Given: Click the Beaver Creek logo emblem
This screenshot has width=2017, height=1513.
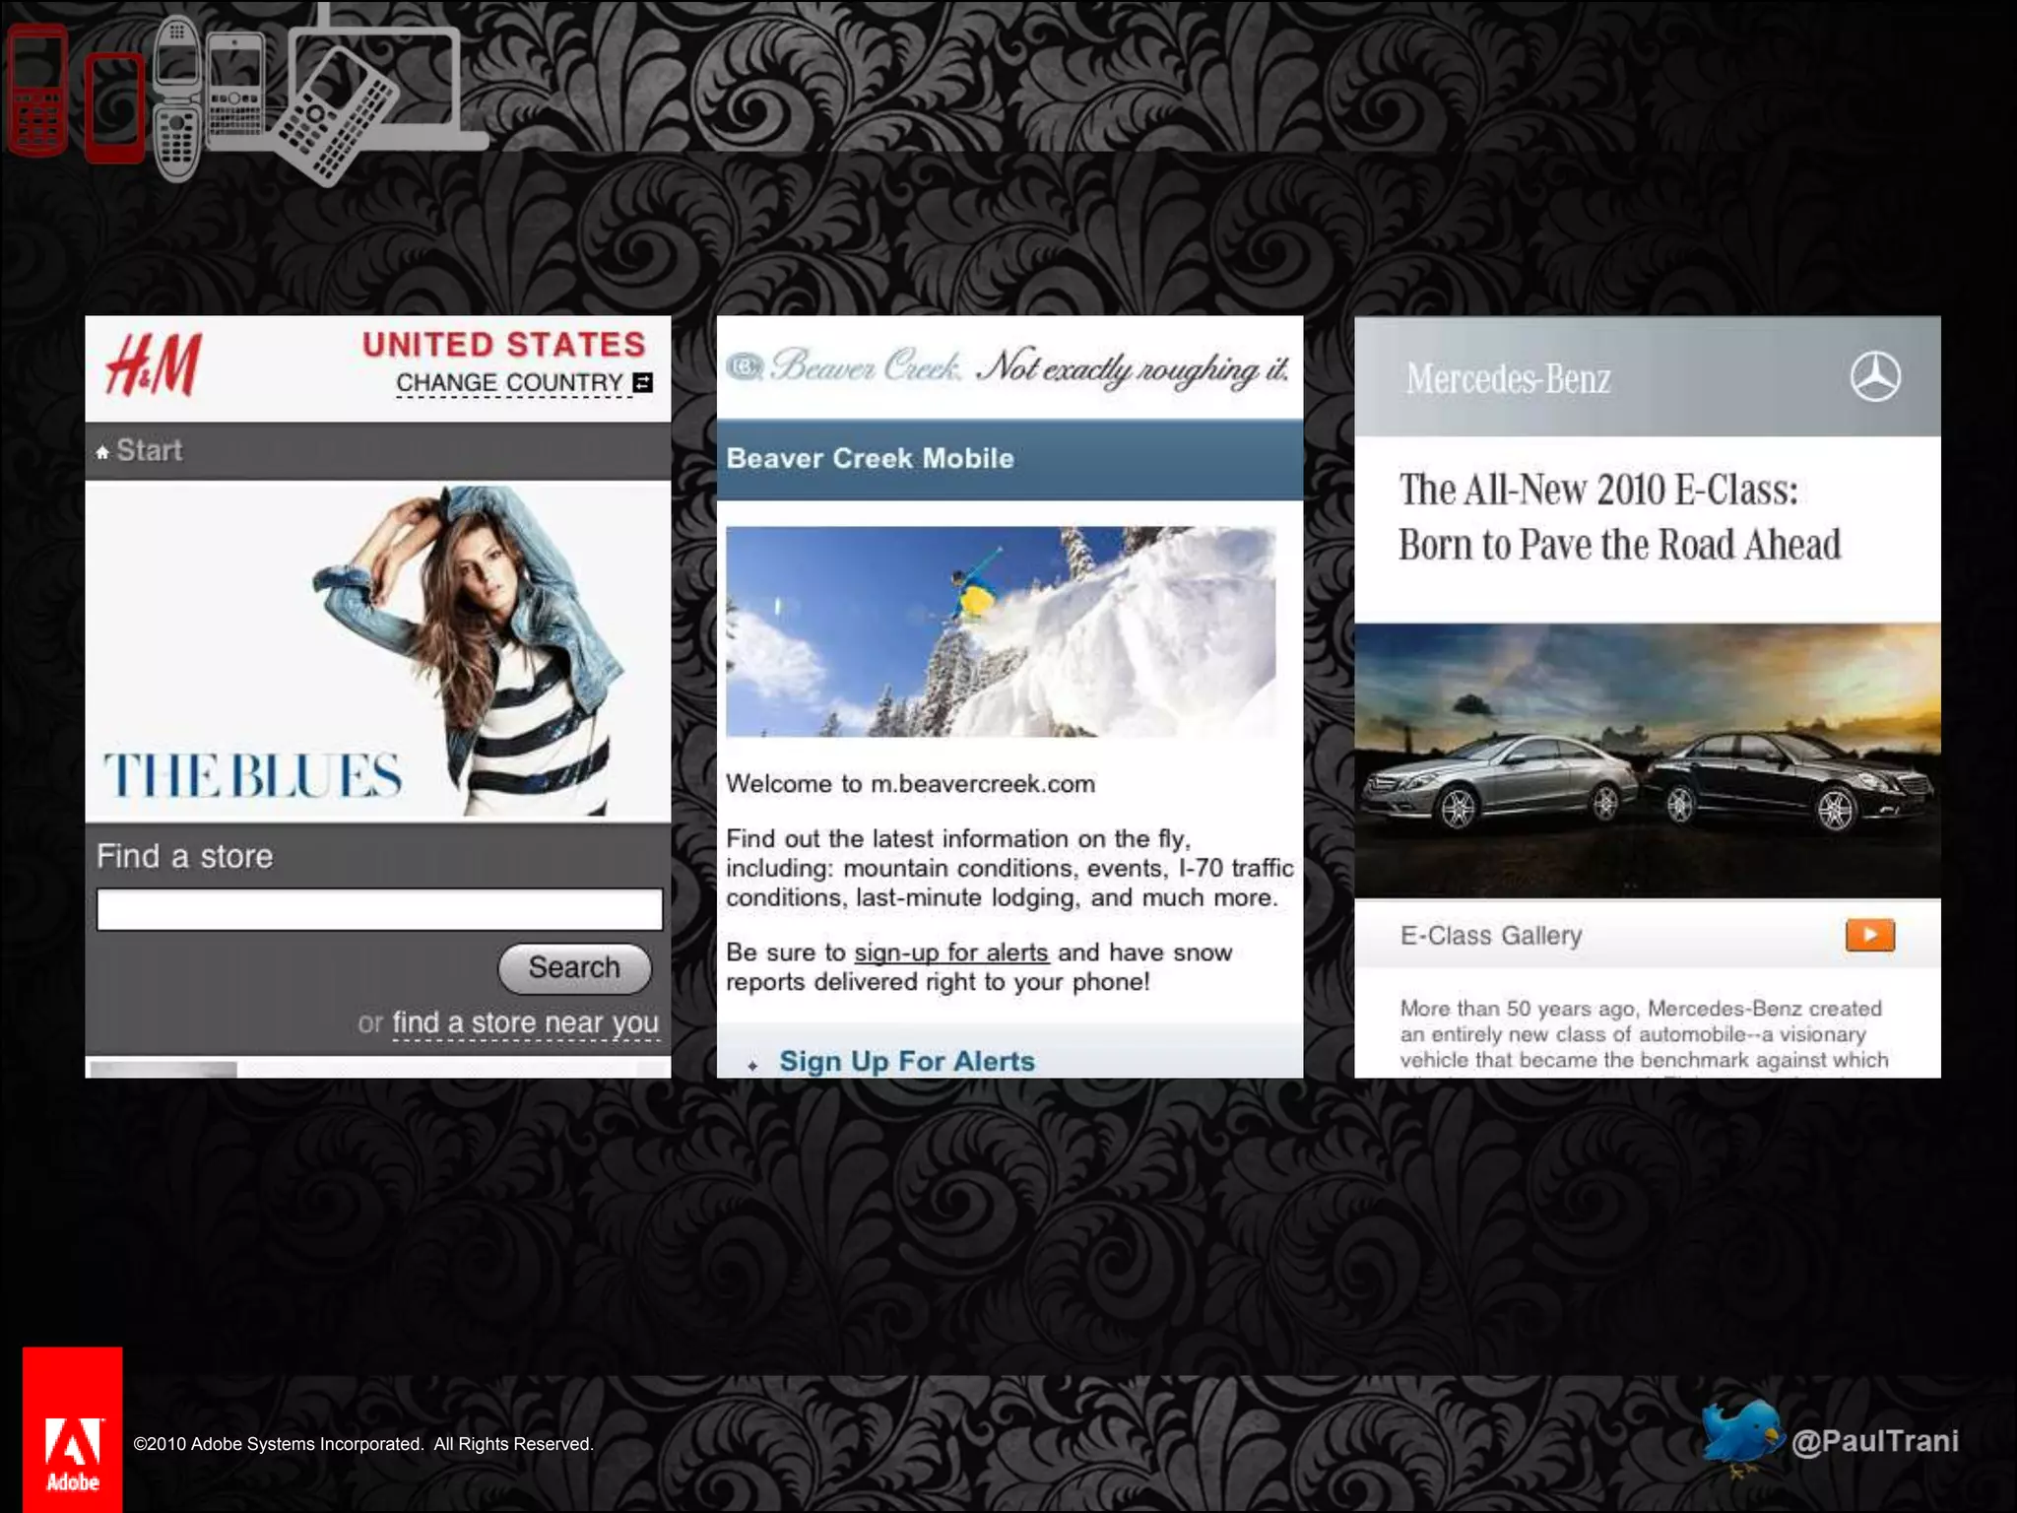Looking at the screenshot, I should pyautogui.click(x=746, y=367).
